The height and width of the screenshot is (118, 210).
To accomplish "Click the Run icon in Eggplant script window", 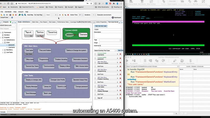I will (127, 61).
